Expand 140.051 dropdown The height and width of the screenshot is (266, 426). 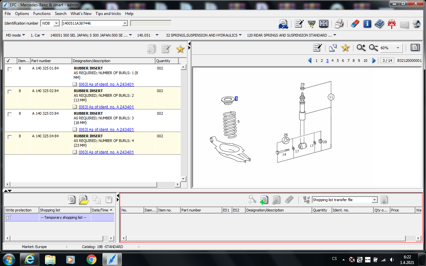(x=157, y=35)
